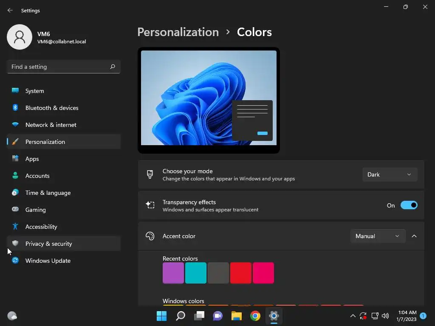Viewport: 435px width, 326px height.
Task: Open Bluetooth & devices settings
Action: [64, 107]
